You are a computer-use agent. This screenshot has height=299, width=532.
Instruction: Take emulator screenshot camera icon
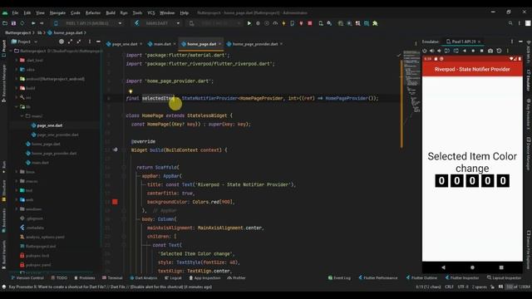(x=490, y=51)
